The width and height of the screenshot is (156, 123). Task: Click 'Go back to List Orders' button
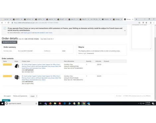(x=10, y=42)
